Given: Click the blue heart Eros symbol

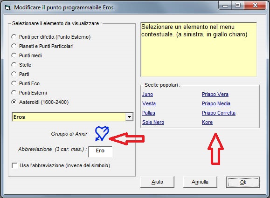Looking at the screenshot, I should (x=102, y=134).
